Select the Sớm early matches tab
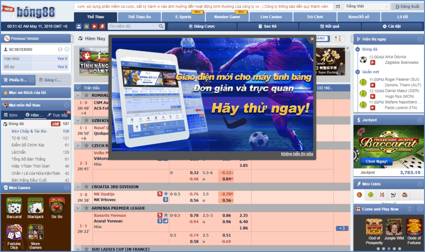The height and width of the screenshot is (252, 425). pos(11,115)
